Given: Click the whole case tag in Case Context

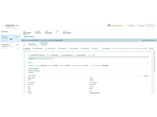Looking at the screenshot, I should click(x=146, y=76).
